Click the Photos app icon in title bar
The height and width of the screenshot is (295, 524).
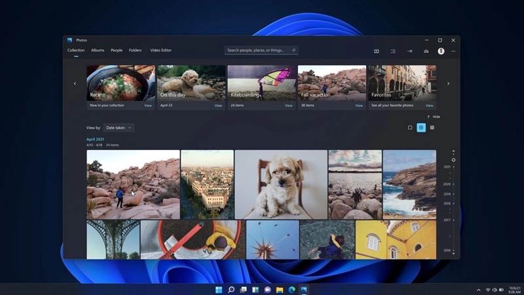point(69,40)
